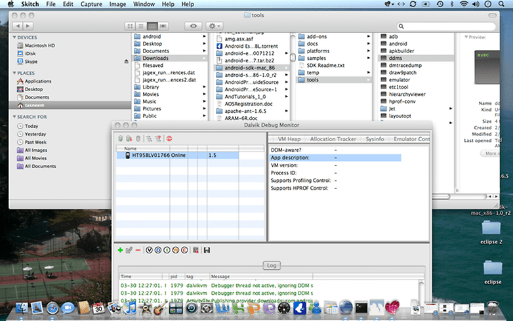The height and width of the screenshot is (321, 513).
Task: Toggle the Info (I) log level
Action: coord(167,250)
